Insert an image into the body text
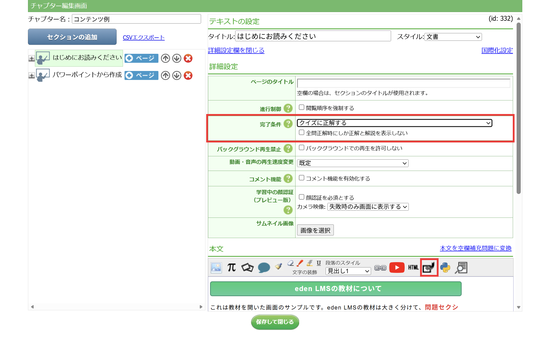 [216, 268]
